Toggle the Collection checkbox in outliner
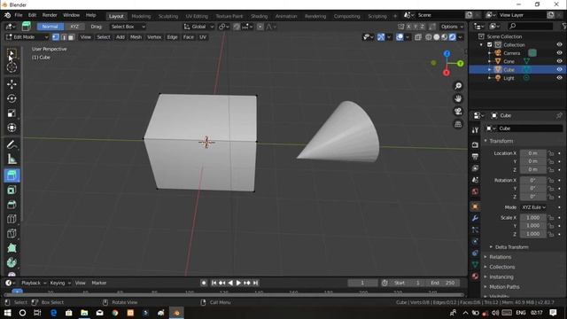The height and width of the screenshot is (319, 567). (x=490, y=45)
